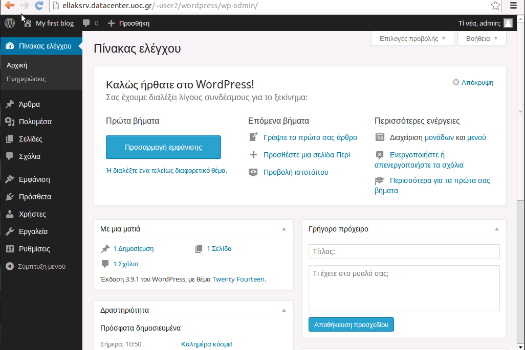This screenshot has height=350, width=525.
Task: Open the Καλημέρα κόσμε! post link
Action: tap(207, 344)
